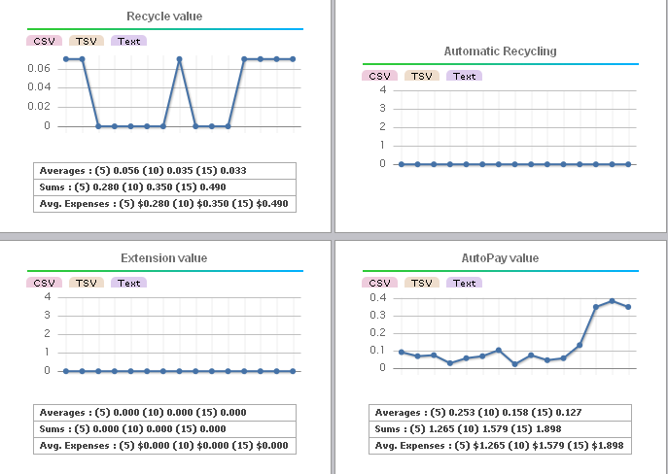The height and width of the screenshot is (474, 668).
Task: Select Extension value Avg. Expenses $0.000 row
Action: [x=165, y=446]
